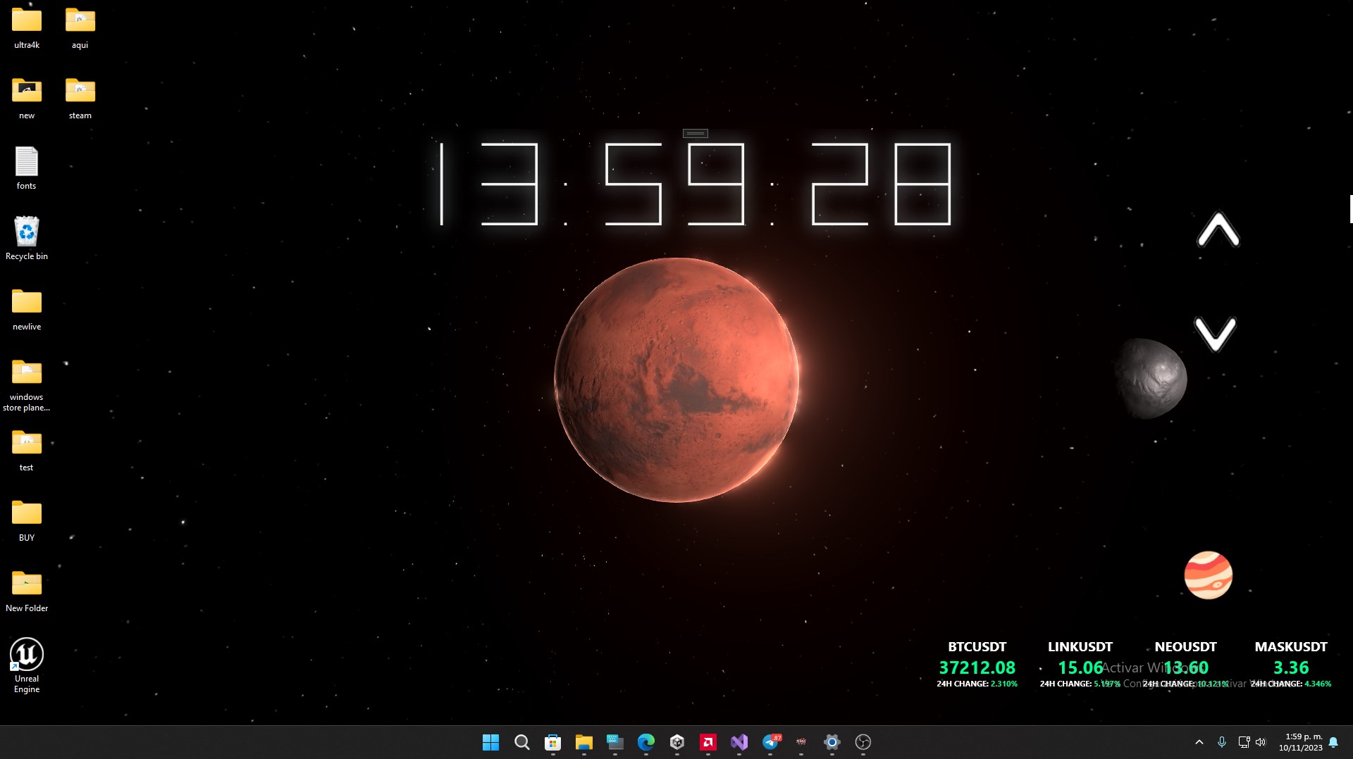
Task: Open the notifications bell
Action: [1333, 742]
